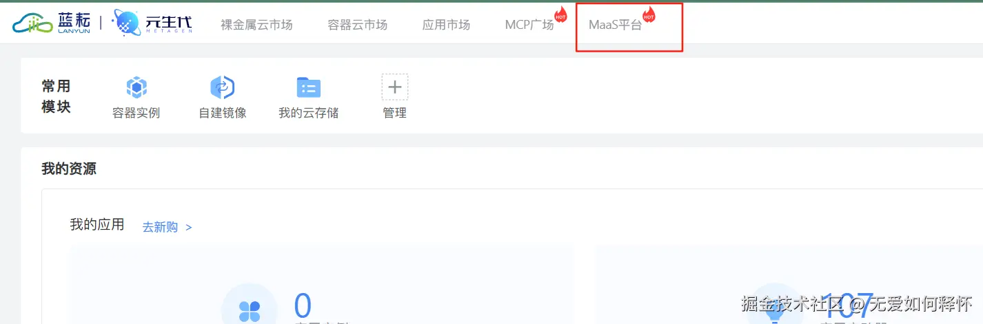
Task: Click the 管理 label
Action: pyautogui.click(x=395, y=113)
